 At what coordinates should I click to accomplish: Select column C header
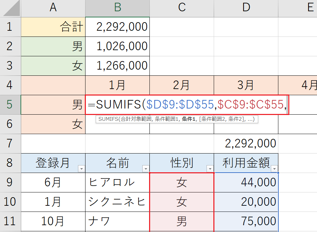point(182,8)
